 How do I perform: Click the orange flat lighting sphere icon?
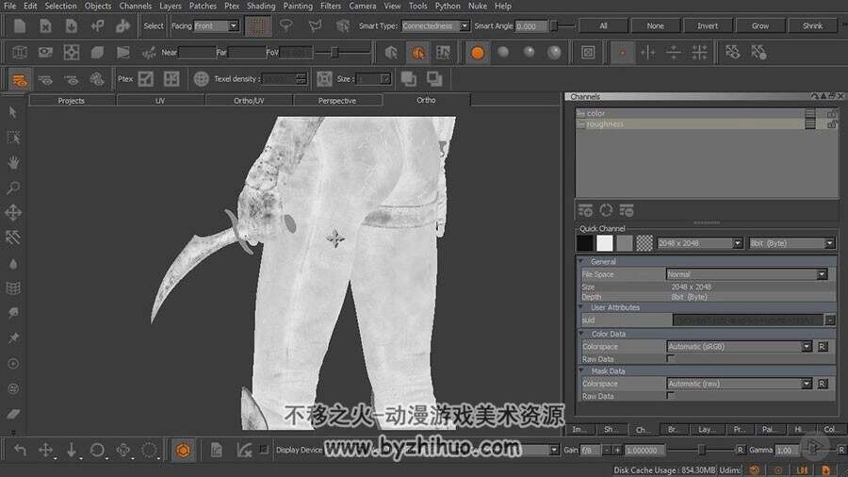click(477, 53)
